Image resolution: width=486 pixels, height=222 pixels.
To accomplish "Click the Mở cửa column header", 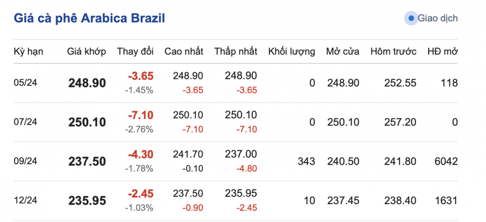I will click(342, 52).
